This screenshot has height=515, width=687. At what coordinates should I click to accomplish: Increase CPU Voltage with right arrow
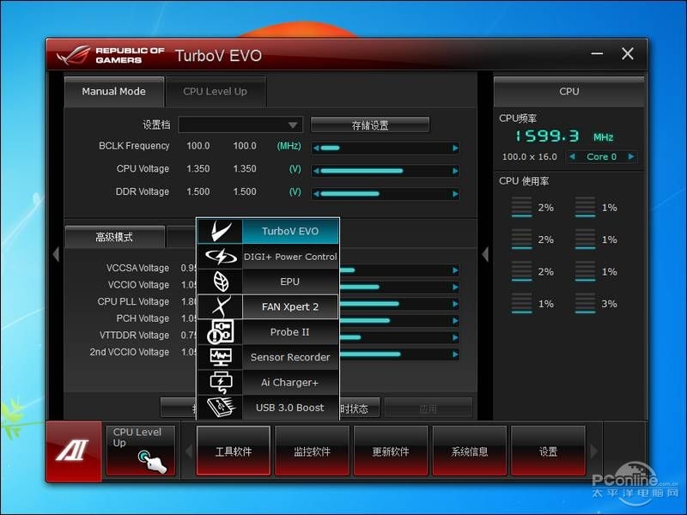click(x=455, y=171)
